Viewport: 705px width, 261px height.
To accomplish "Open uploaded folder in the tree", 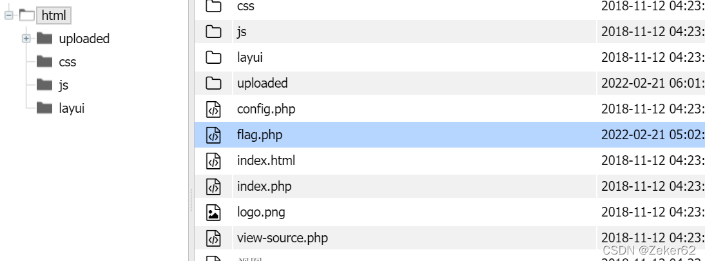I will [84, 39].
